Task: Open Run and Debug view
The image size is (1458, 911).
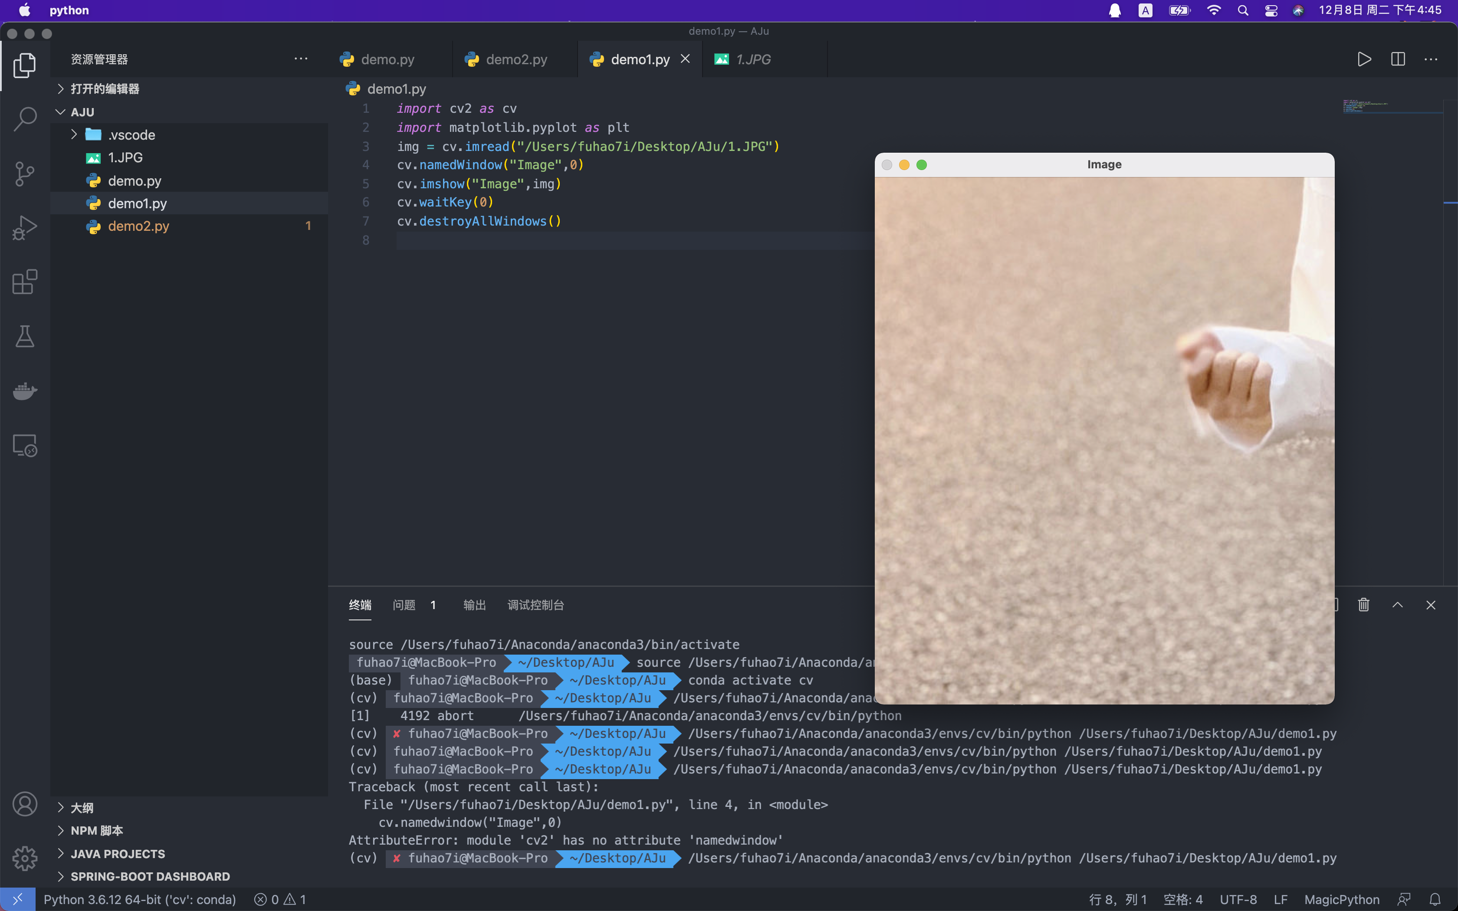Action: coord(25,228)
